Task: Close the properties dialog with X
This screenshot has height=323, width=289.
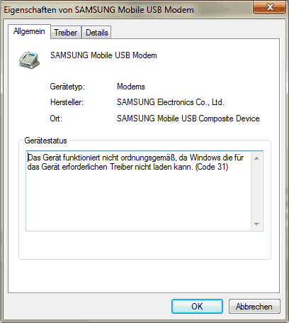Action: point(269,8)
